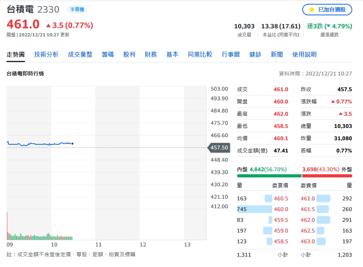Click the bid subtotal 1,311

point(244,255)
